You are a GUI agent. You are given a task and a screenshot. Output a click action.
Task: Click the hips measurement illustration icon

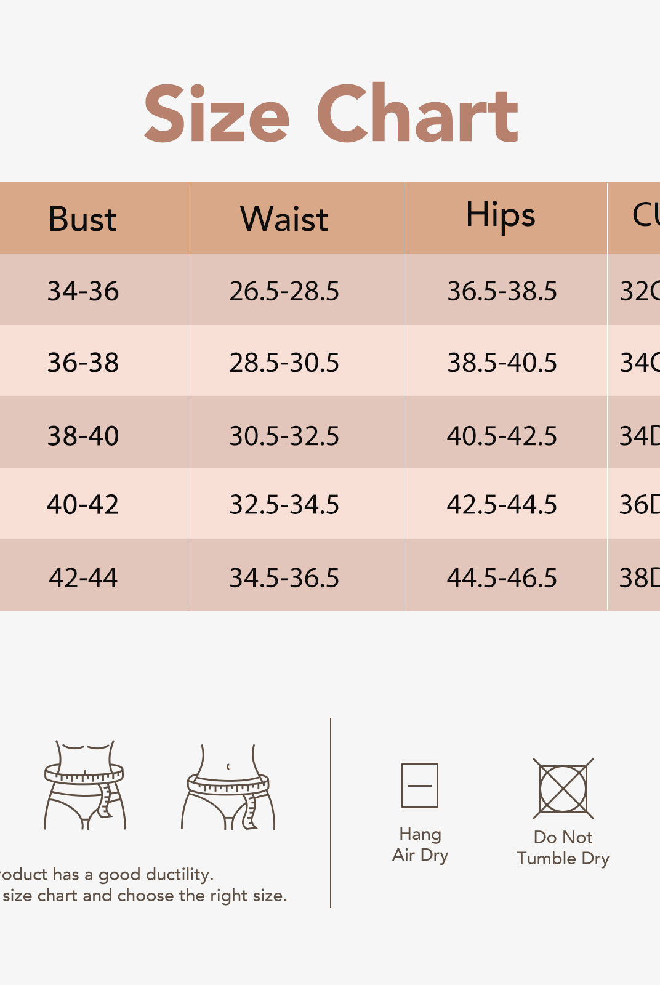(228, 787)
